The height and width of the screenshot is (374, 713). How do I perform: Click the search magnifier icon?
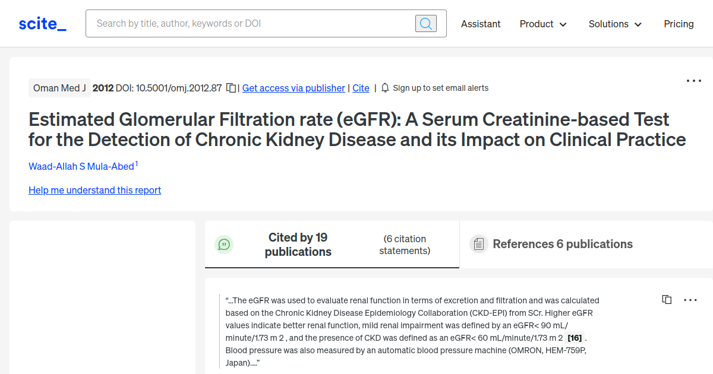pyautogui.click(x=425, y=23)
